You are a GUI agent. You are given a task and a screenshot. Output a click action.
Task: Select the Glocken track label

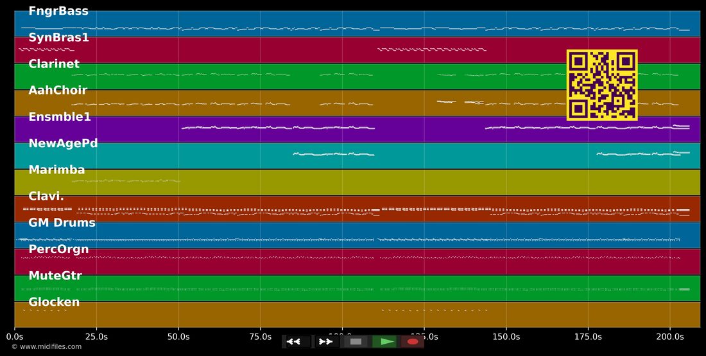54,302
